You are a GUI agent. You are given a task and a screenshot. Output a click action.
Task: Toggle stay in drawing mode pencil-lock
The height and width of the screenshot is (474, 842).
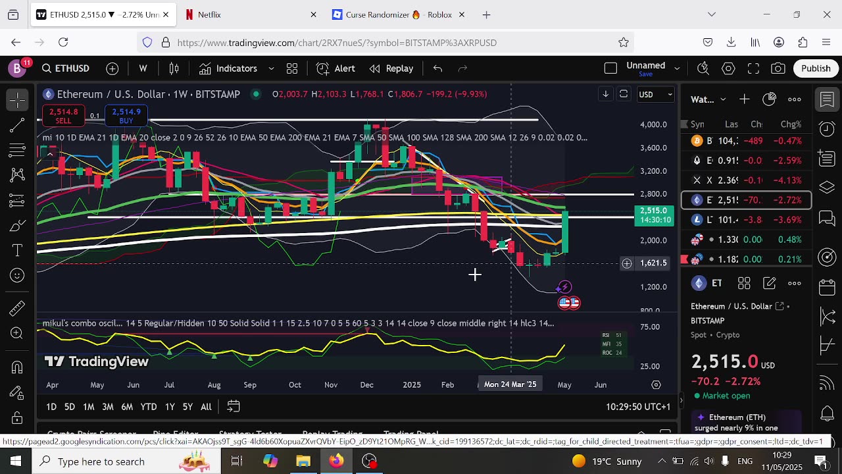click(x=18, y=393)
